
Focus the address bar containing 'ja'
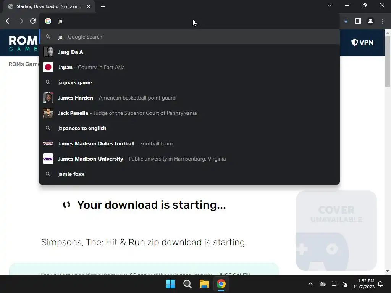pos(189,21)
